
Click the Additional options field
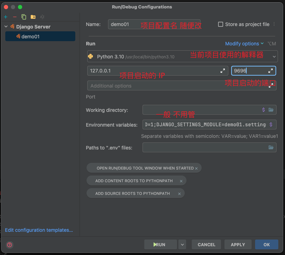pyautogui.click(x=182, y=85)
